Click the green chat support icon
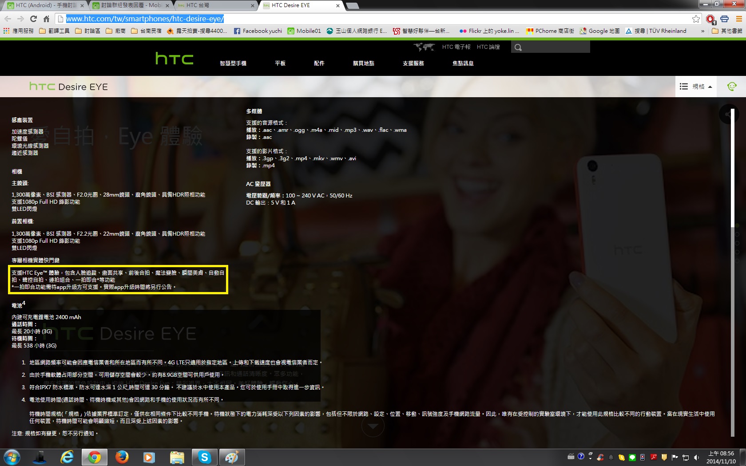The image size is (746, 466). click(732, 87)
